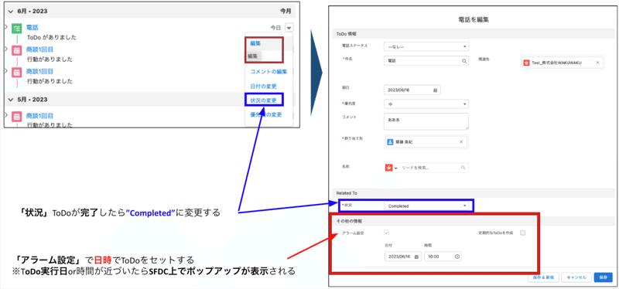The height and width of the screenshot is (289, 619).
Task: Open the 優先度 dropdown
Action: (x=426, y=104)
